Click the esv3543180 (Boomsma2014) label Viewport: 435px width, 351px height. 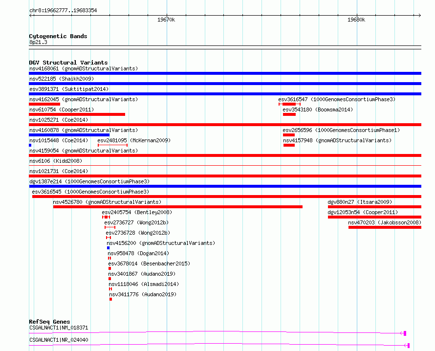point(318,110)
